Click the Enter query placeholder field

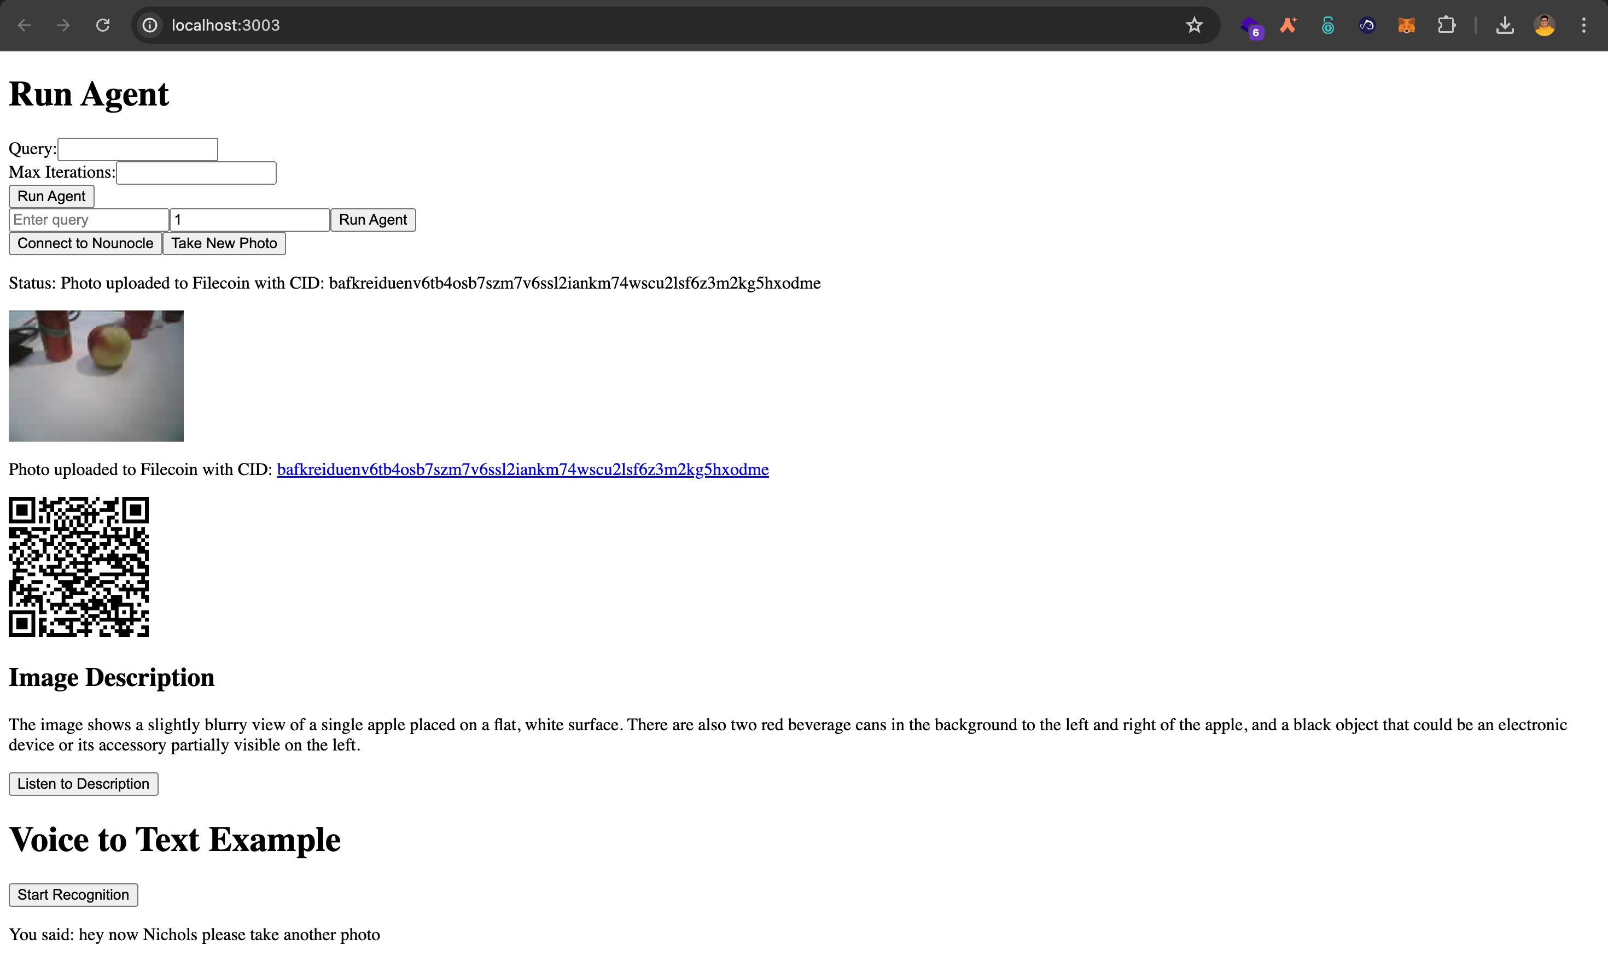click(89, 220)
